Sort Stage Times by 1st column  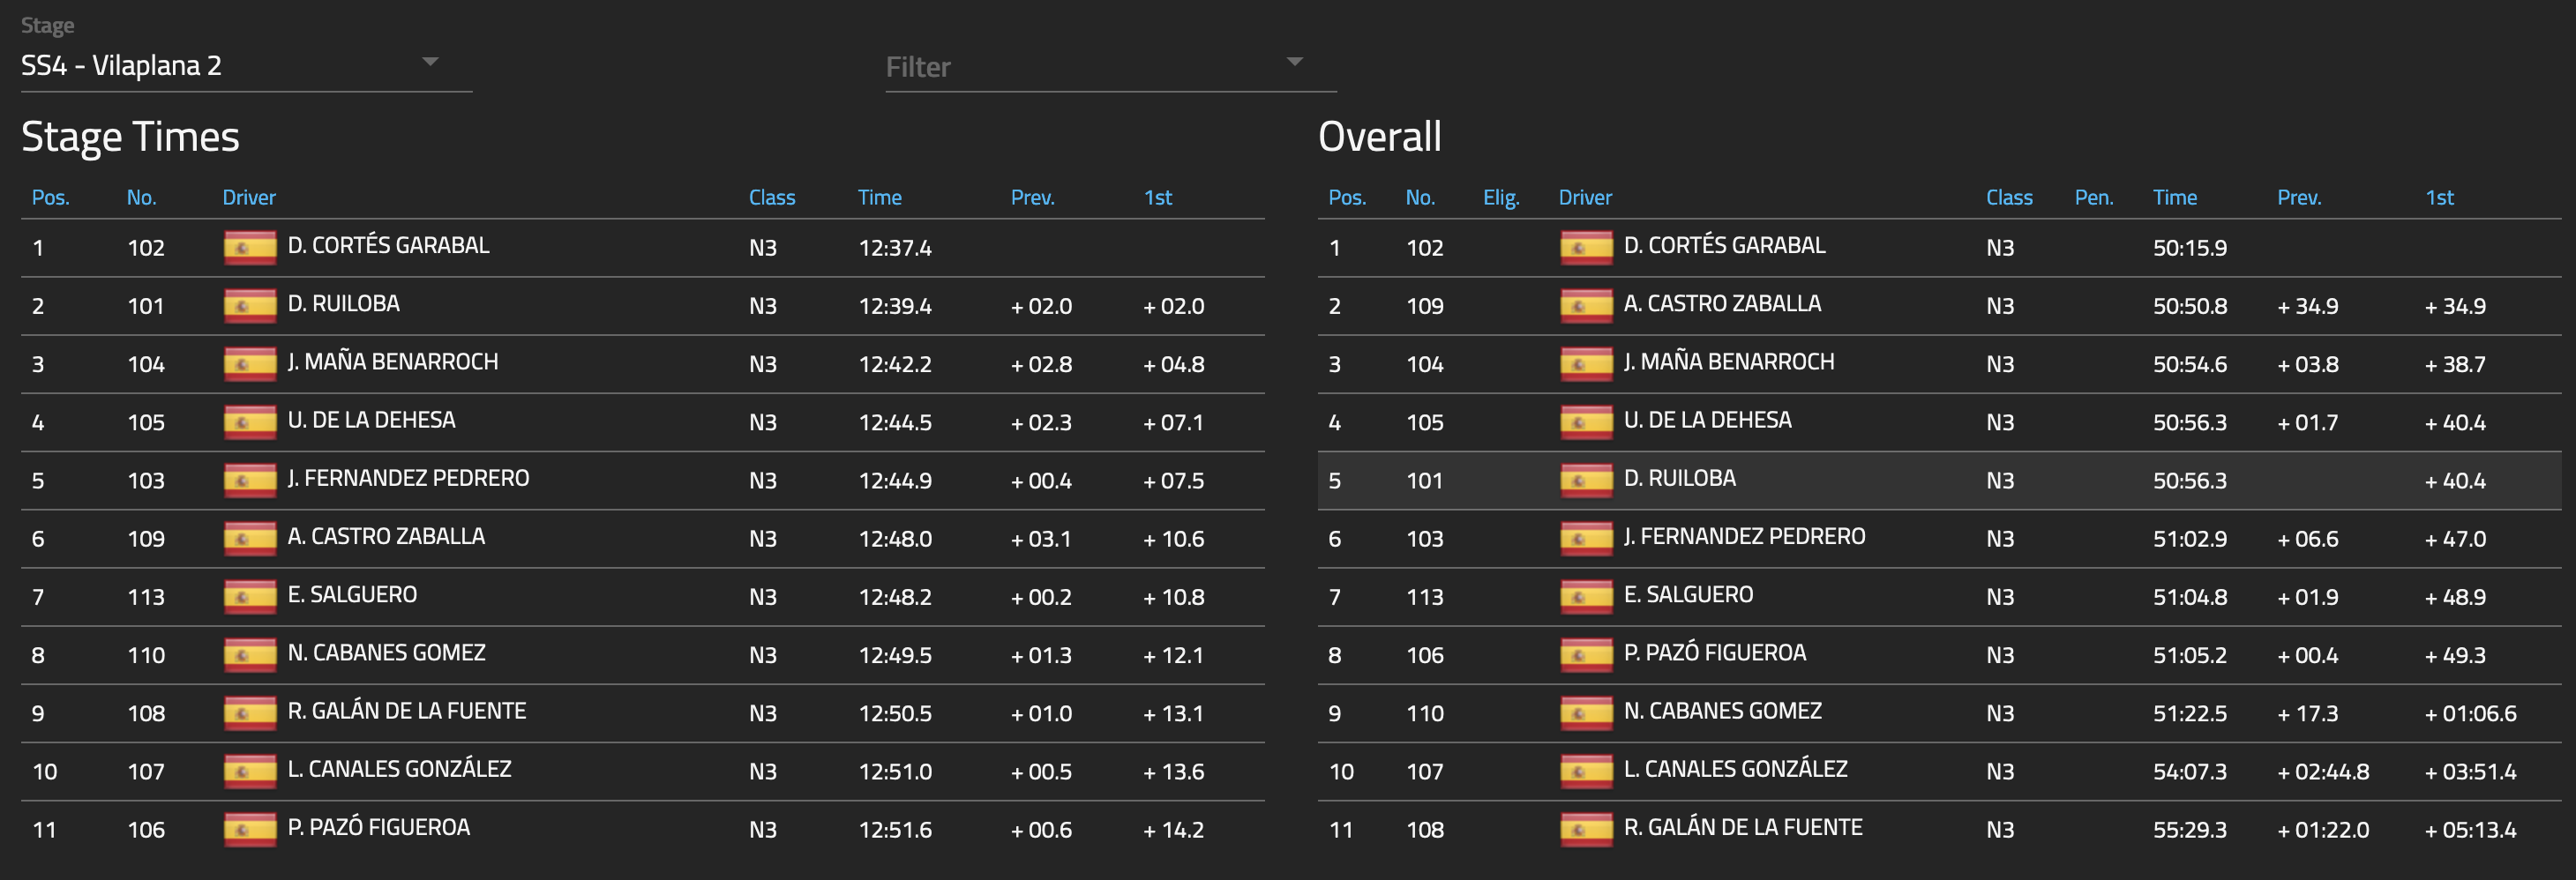pos(1158,197)
